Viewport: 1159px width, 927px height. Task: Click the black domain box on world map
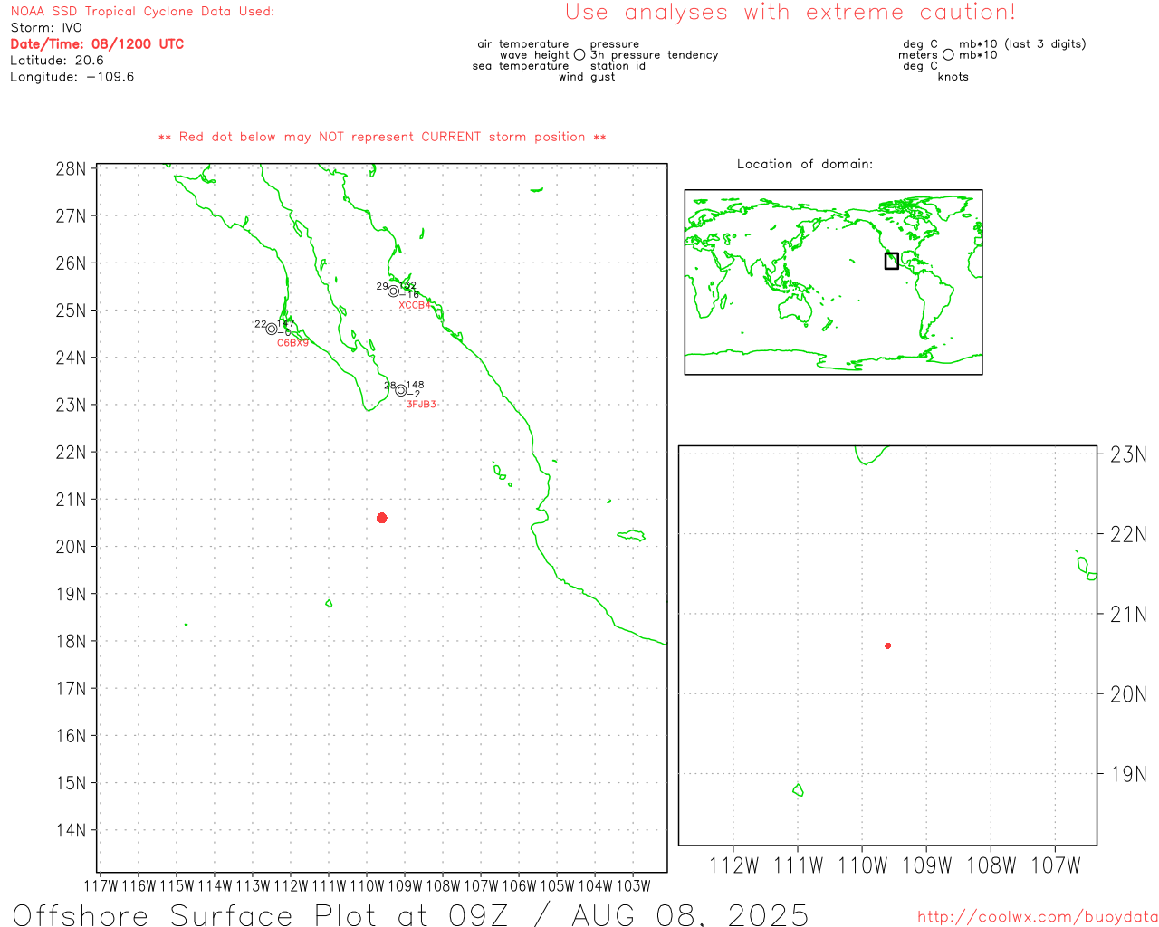point(892,261)
